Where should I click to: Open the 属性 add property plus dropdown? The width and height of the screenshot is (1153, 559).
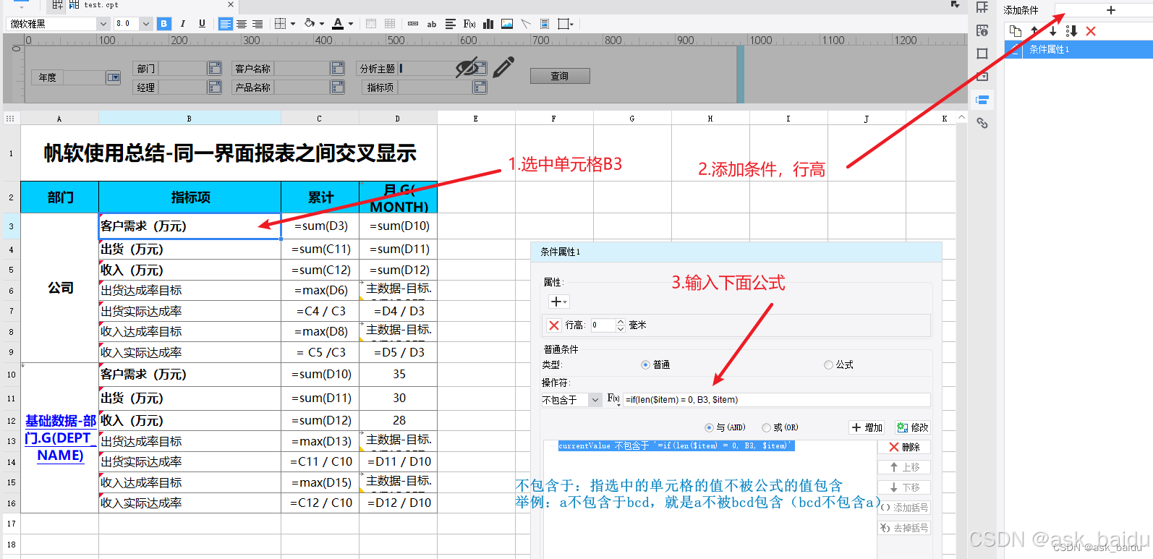point(559,302)
